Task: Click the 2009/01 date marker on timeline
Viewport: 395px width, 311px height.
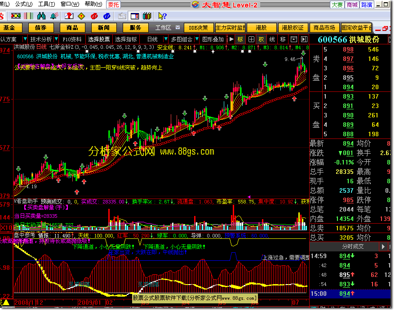Action: point(90,302)
